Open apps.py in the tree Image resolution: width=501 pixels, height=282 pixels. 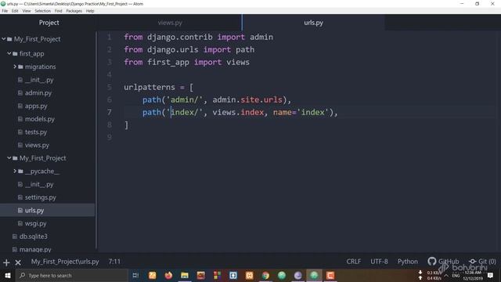point(36,106)
